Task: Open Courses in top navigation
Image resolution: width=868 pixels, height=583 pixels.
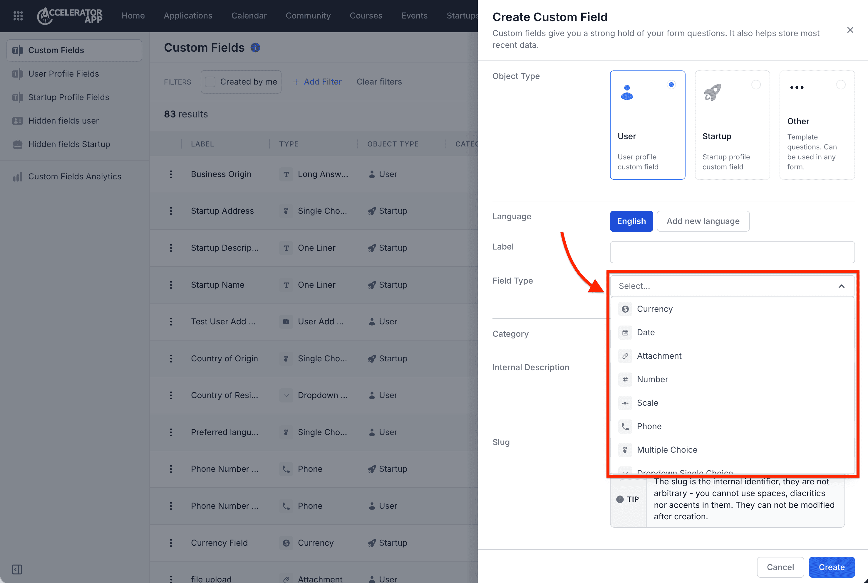Action: (x=366, y=16)
